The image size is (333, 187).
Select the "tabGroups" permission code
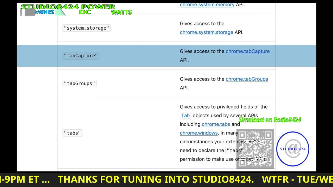click(x=80, y=84)
